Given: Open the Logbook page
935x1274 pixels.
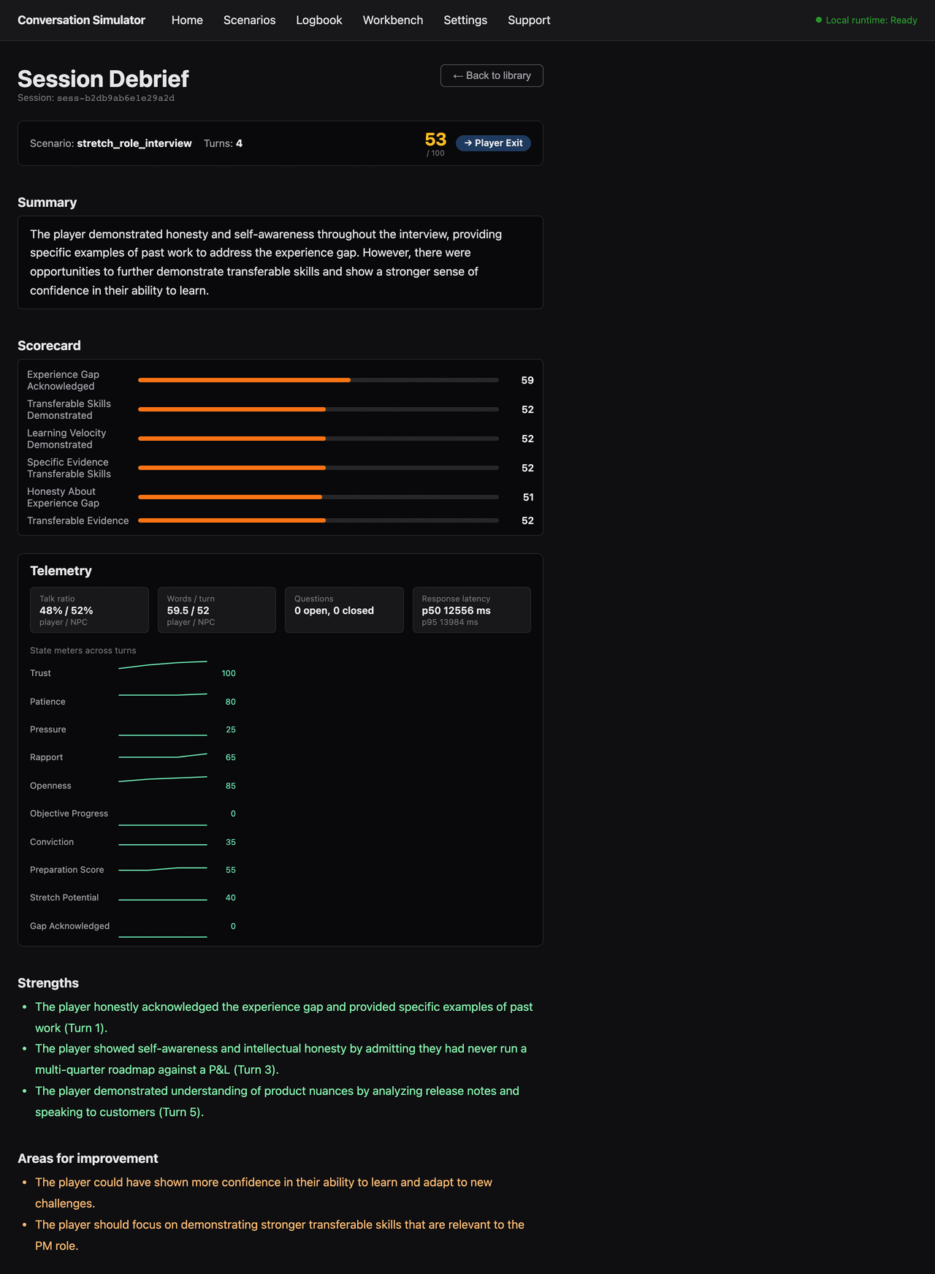Looking at the screenshot, I should [x=319, y=20].
